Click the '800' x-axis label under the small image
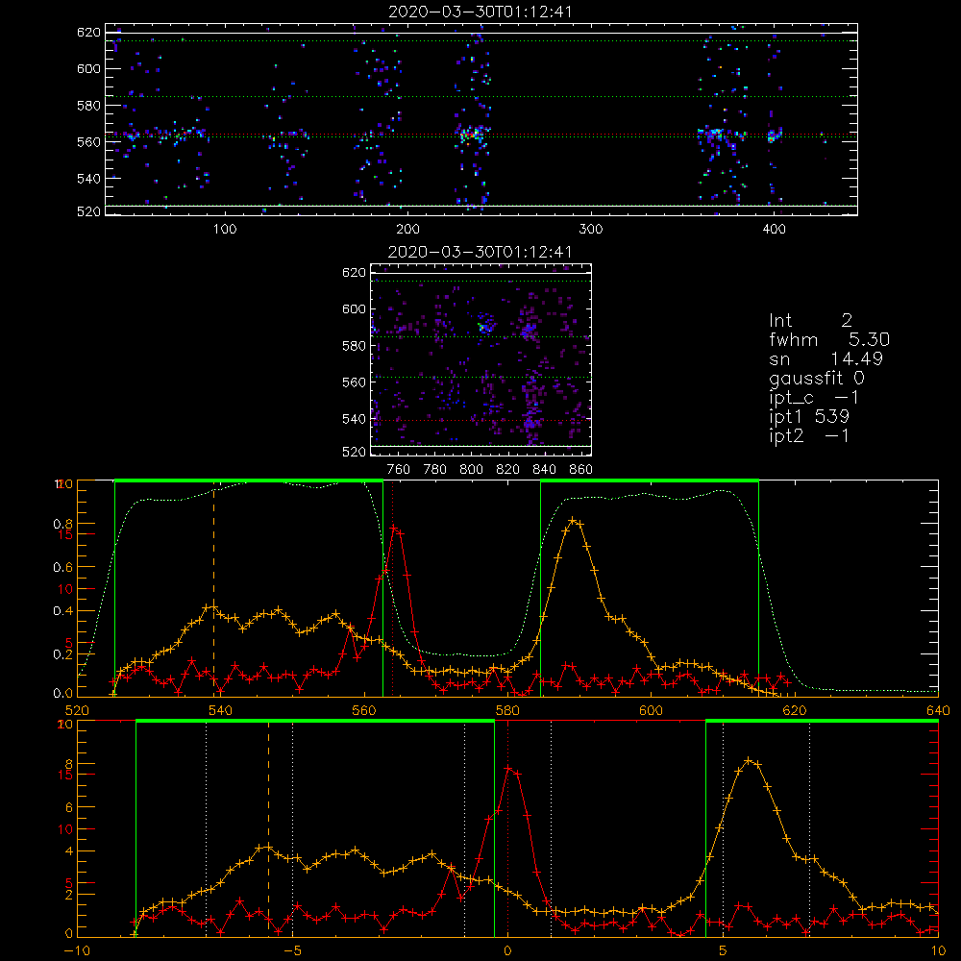 coord(472,470)
